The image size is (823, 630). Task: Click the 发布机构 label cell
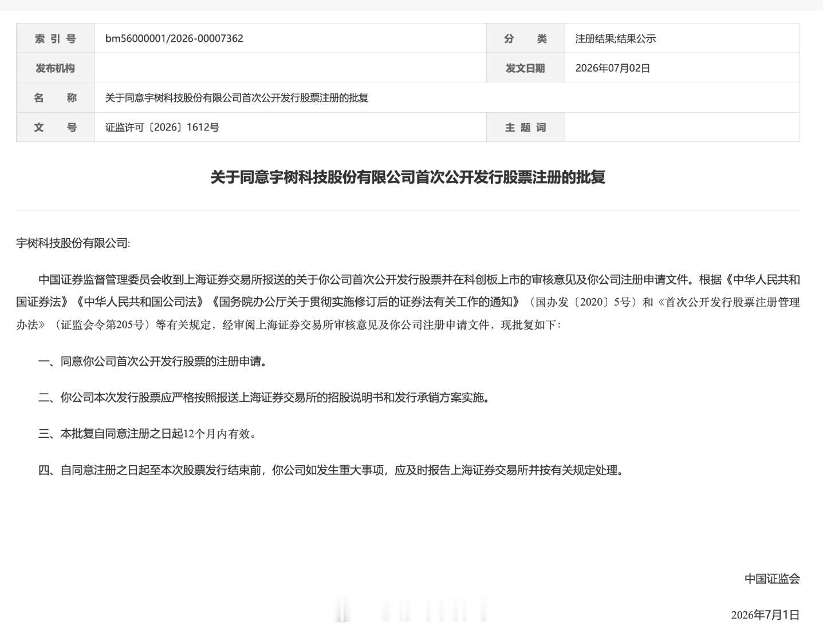pyautogui.click(x=56, y=68)
